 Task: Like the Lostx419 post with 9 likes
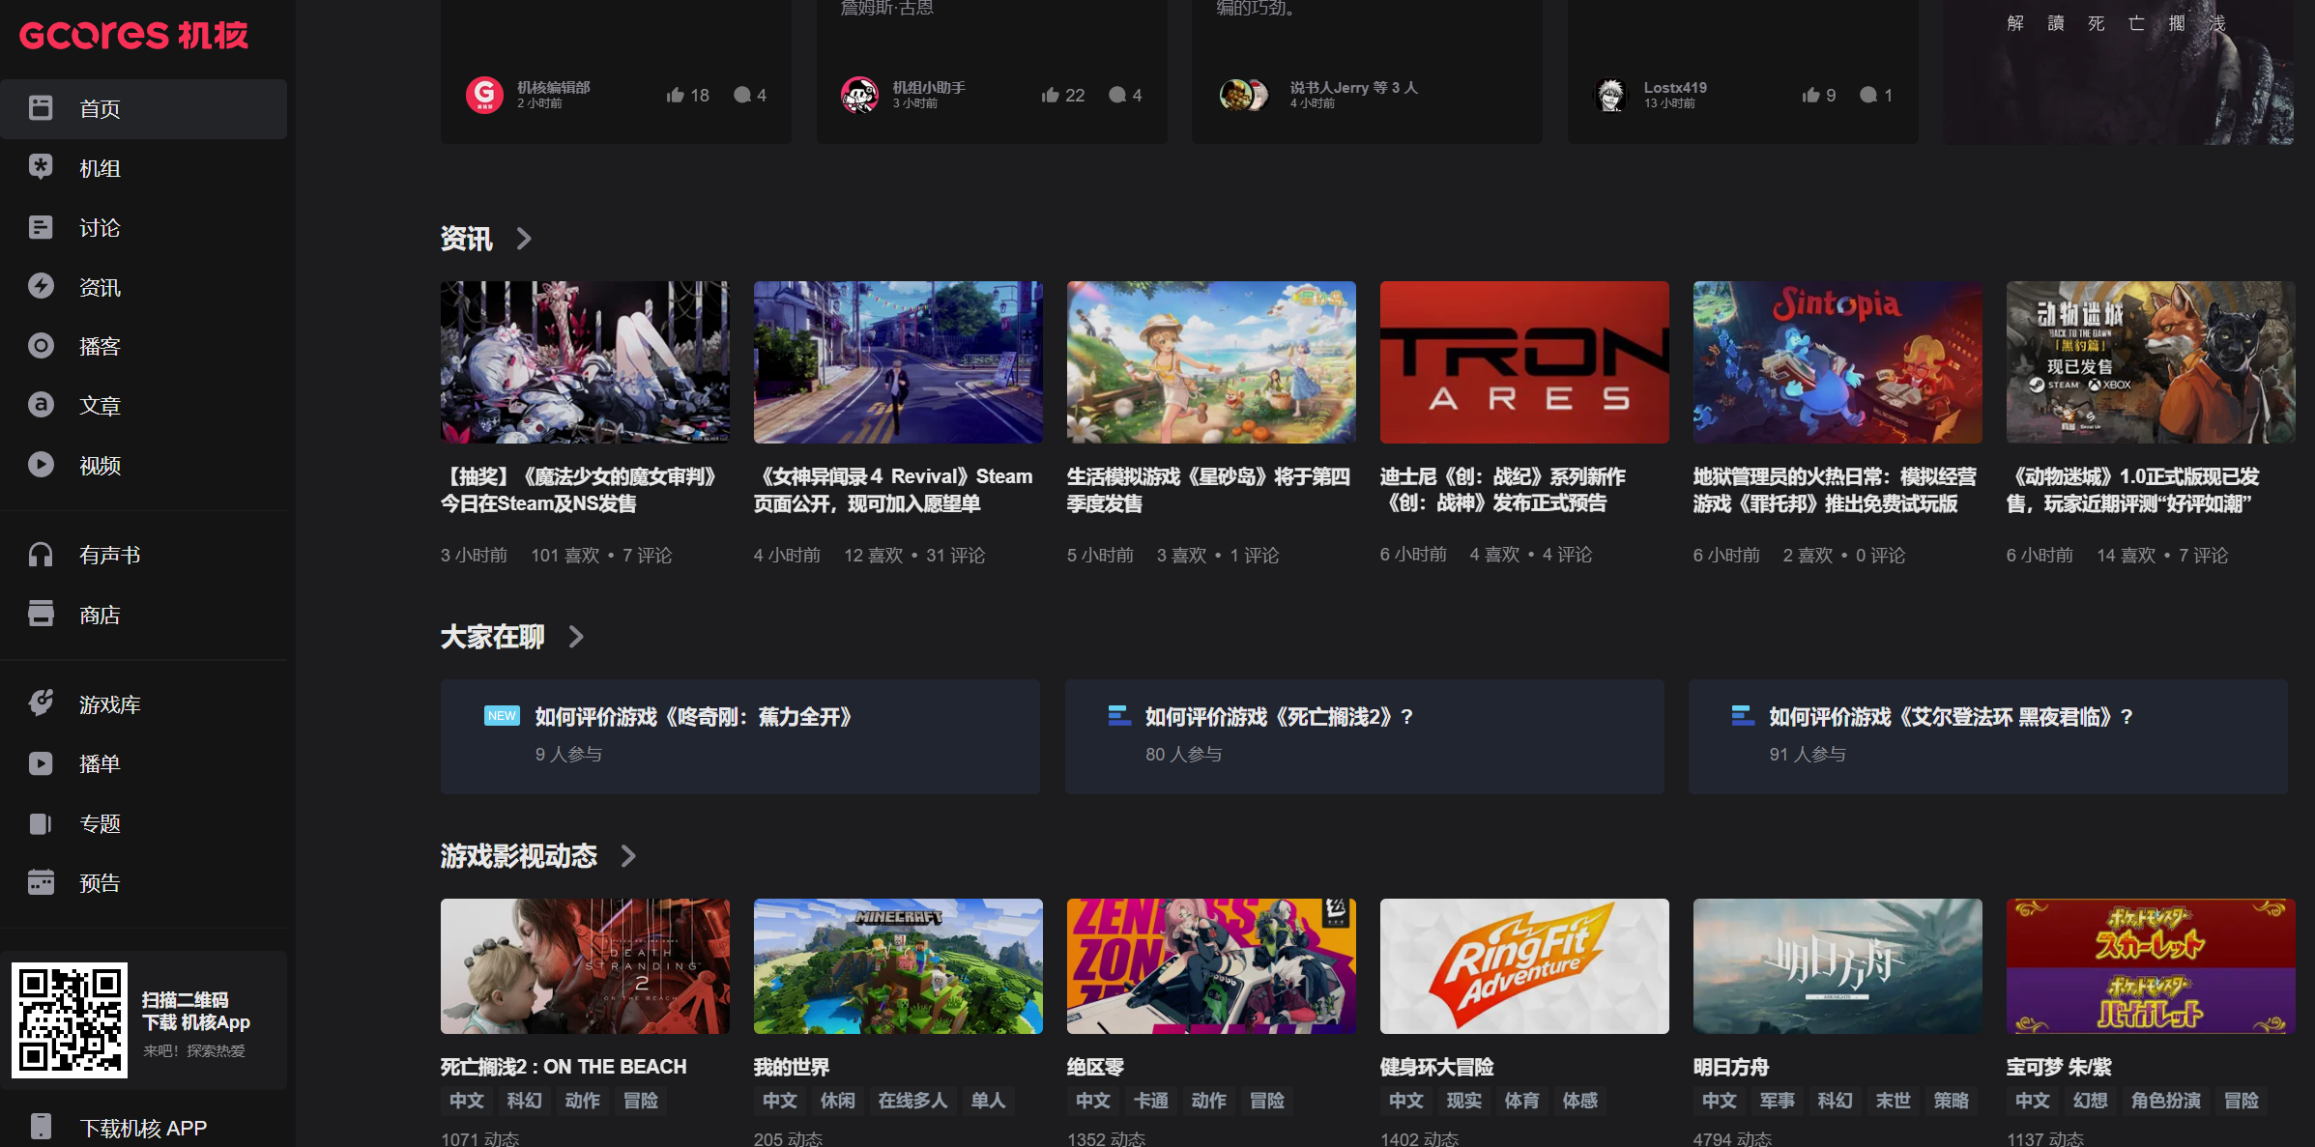pos(1811,95)
